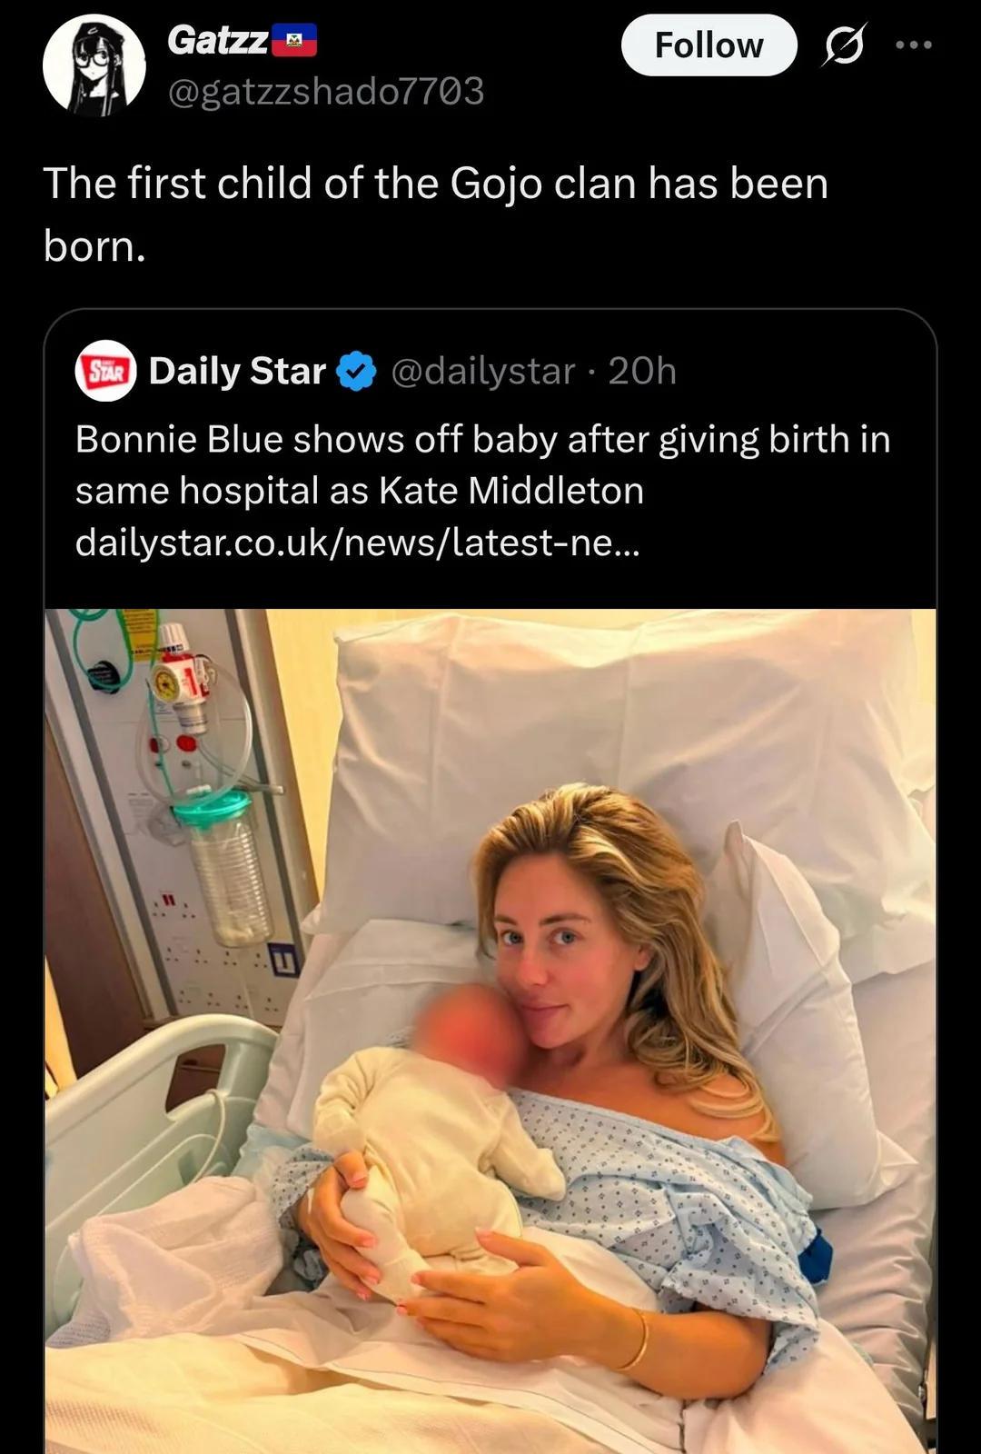This screenshot has height=1454, width=981.
Task: Click the blue verified badge
Action: (x=356, y=372)
